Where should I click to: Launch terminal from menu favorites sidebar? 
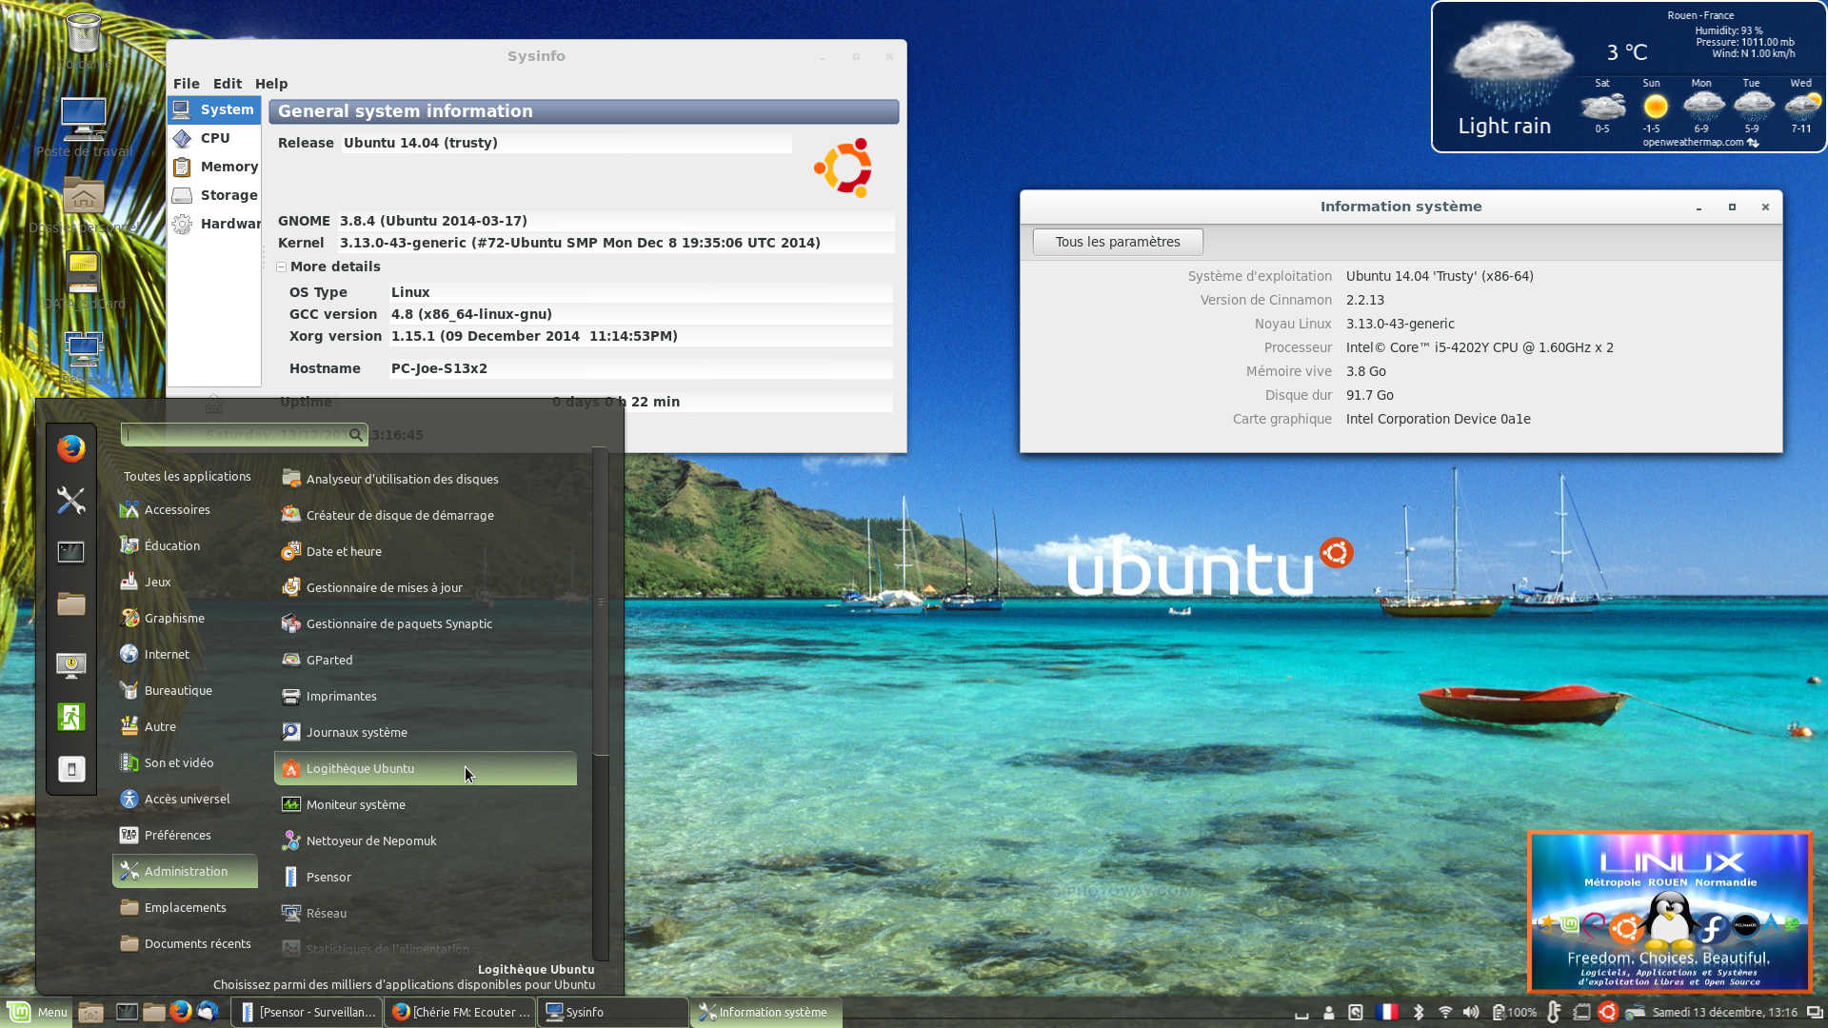70,552
